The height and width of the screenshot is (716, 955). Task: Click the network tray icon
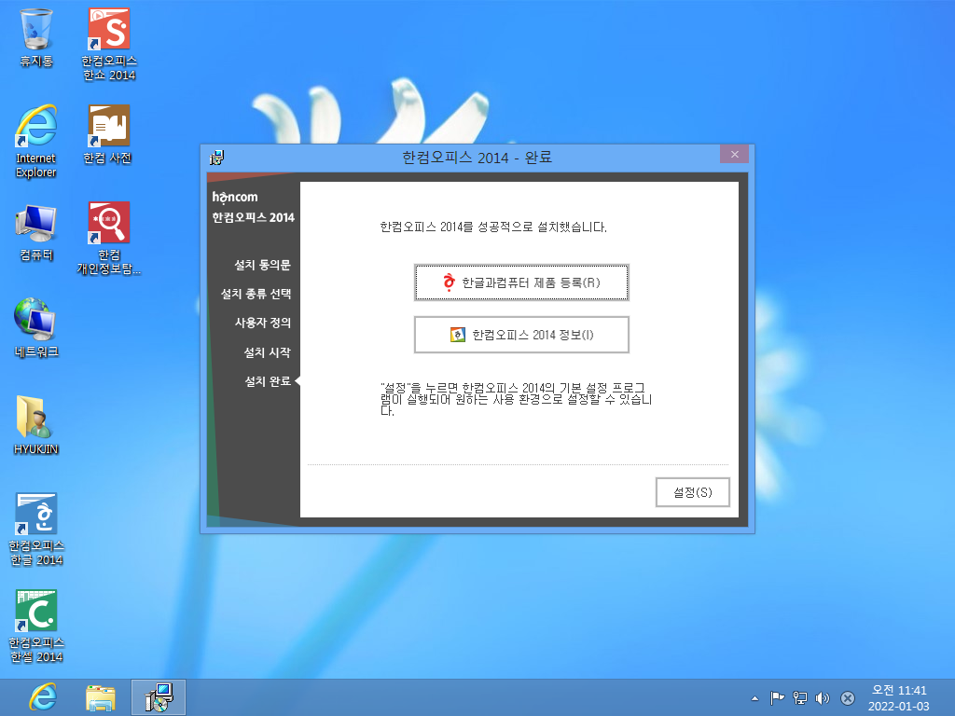(799, 698)
